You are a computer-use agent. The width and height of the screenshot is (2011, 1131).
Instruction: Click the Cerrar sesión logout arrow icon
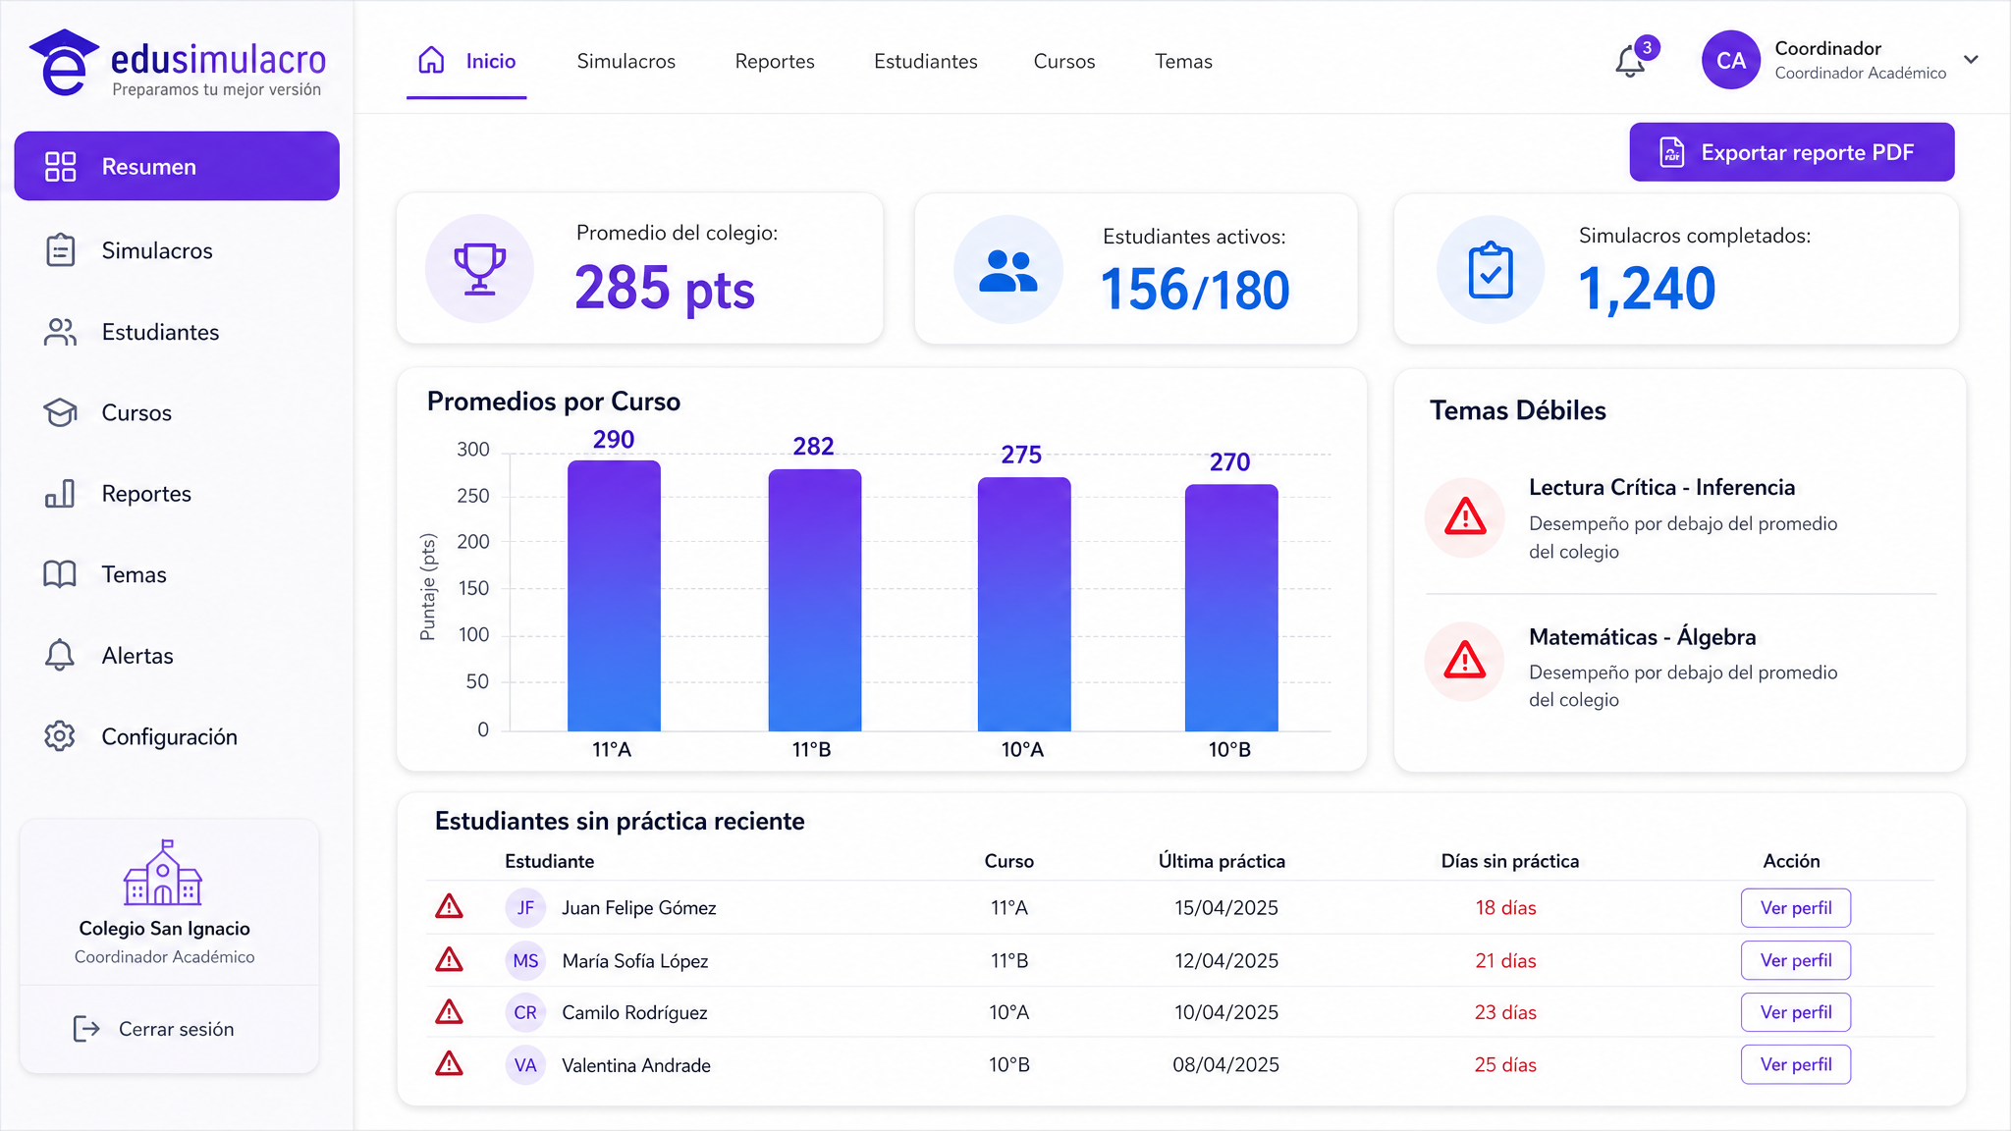coord(86,1029)
